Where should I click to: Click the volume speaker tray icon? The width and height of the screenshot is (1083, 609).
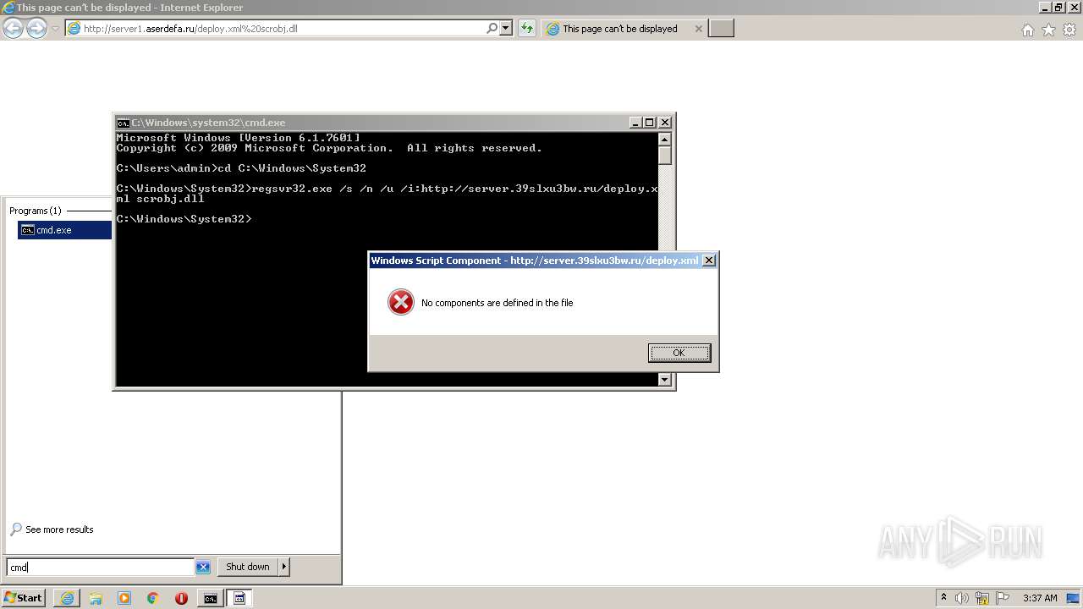[x=962, y=598]
